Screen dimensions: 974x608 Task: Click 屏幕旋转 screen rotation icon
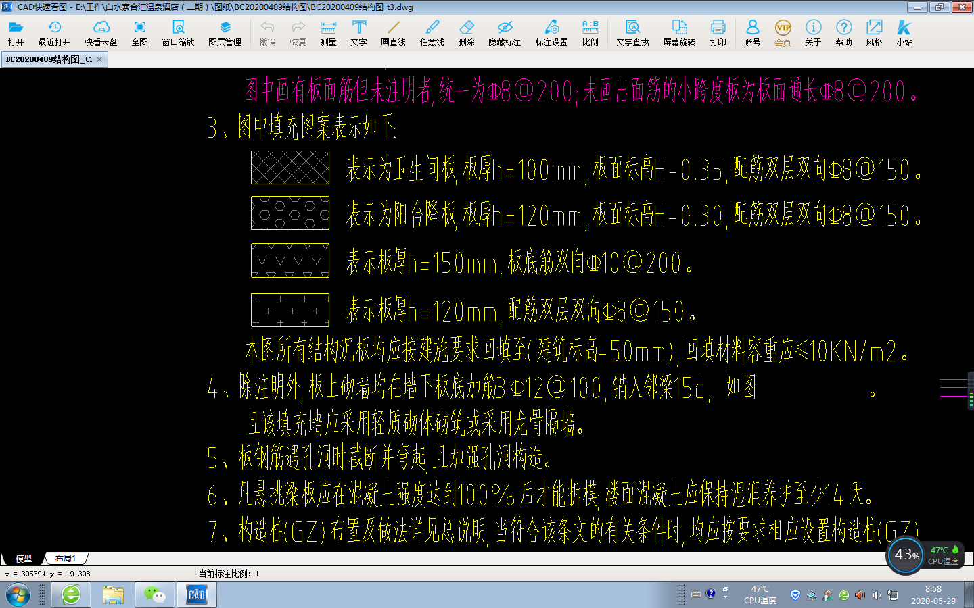(679, 32)
